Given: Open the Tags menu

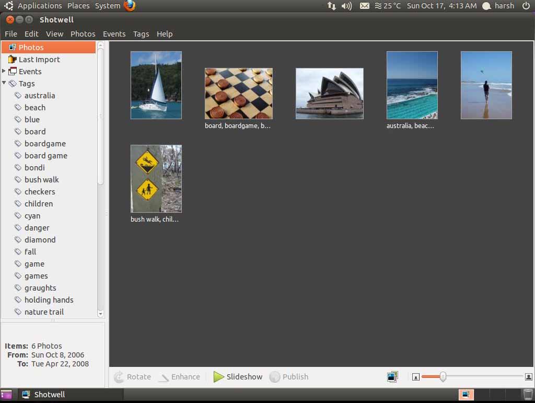Looking at the screenshot, I should (141, 34).
